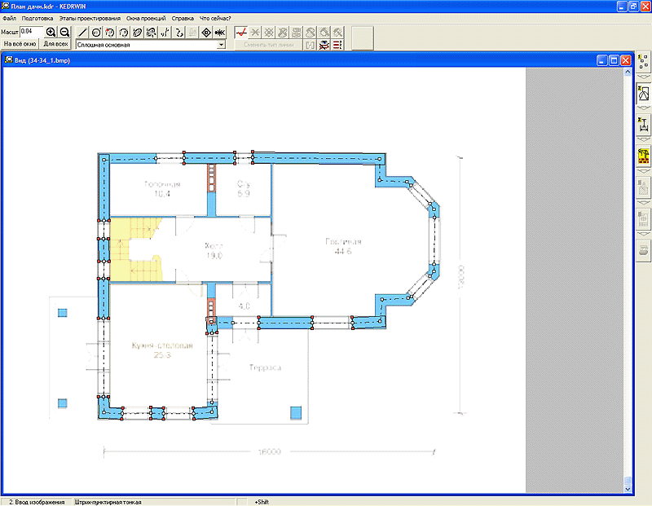
Task: Open the Этапы проектирования menu
Action: click(90, 18)
